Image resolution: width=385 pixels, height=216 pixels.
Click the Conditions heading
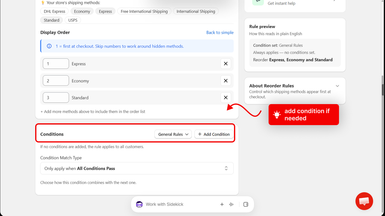point(52,134)
